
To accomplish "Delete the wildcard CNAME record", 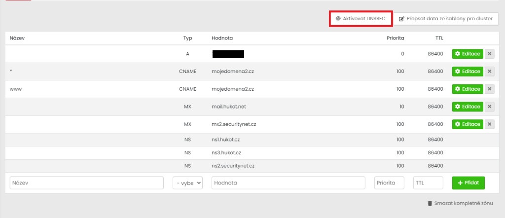I will [x=489, y=72].
